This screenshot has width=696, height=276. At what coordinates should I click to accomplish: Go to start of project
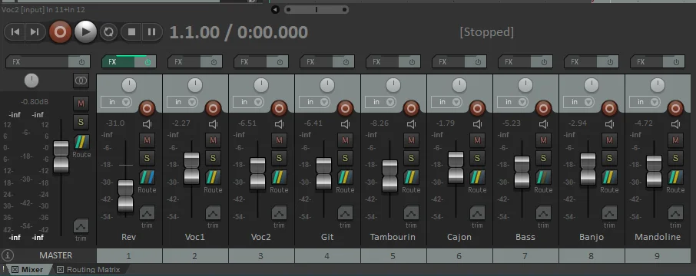[x=15, y=32]
